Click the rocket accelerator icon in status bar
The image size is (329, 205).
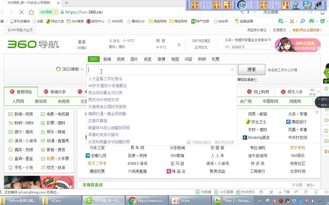tap(271, 192)
